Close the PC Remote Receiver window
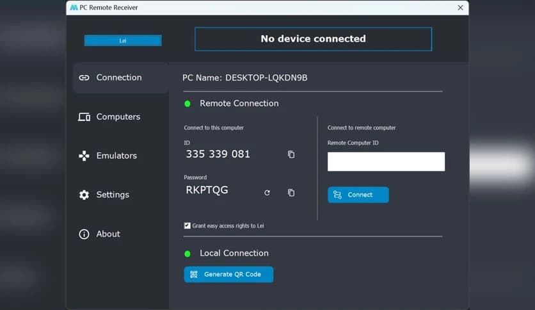The width and height of the screenshot is (535, 310). (460, 8)
